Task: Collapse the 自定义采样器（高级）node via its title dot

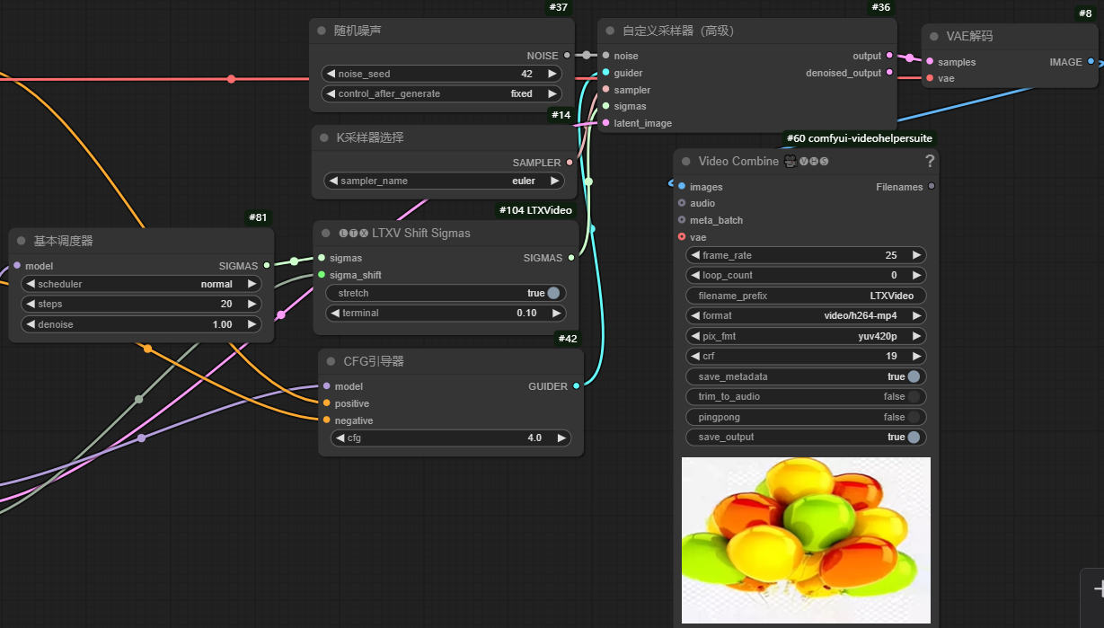Action: click(x=610, y=31)
